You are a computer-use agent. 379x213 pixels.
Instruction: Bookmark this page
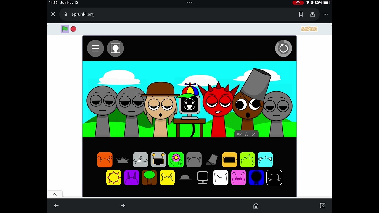coord(301,14)
